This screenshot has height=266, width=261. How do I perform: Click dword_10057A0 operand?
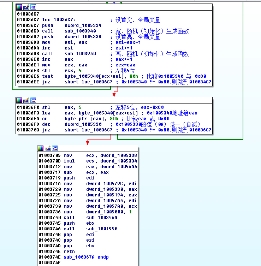click(105, 206)
